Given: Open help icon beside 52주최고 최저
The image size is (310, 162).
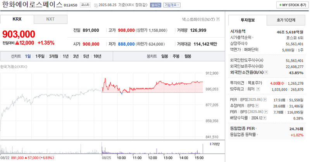Looking at the screenshot, I should (x=258, y=89).
